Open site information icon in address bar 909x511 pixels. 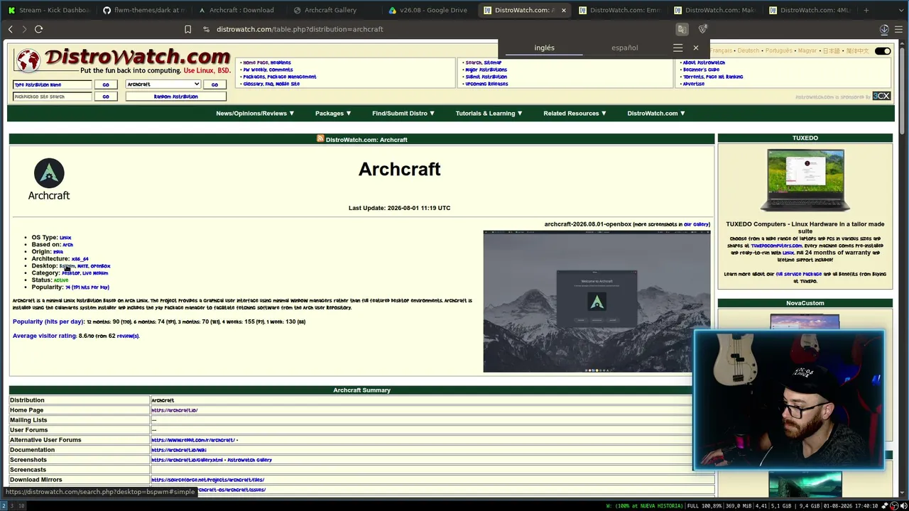point(206,29)
